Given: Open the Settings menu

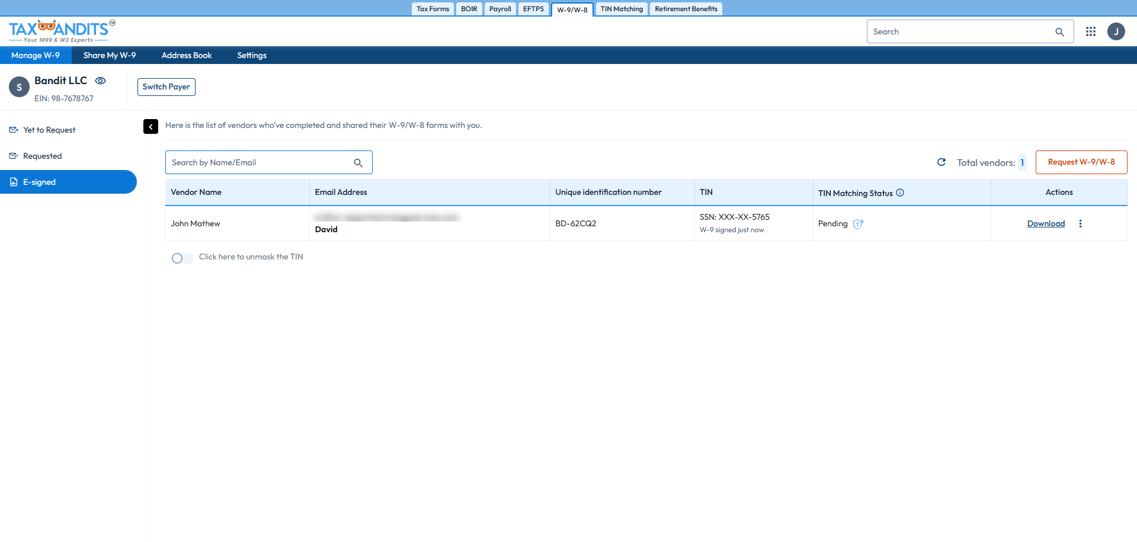Looking at the screenshot, I should (252, 55).
